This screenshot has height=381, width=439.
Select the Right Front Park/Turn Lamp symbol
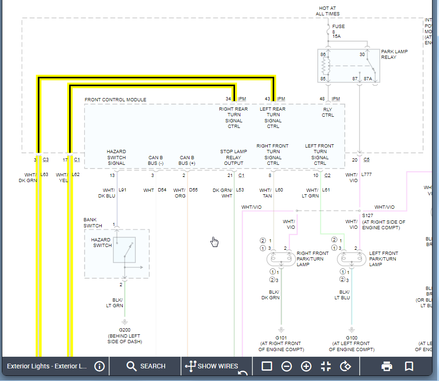point(281,259)
